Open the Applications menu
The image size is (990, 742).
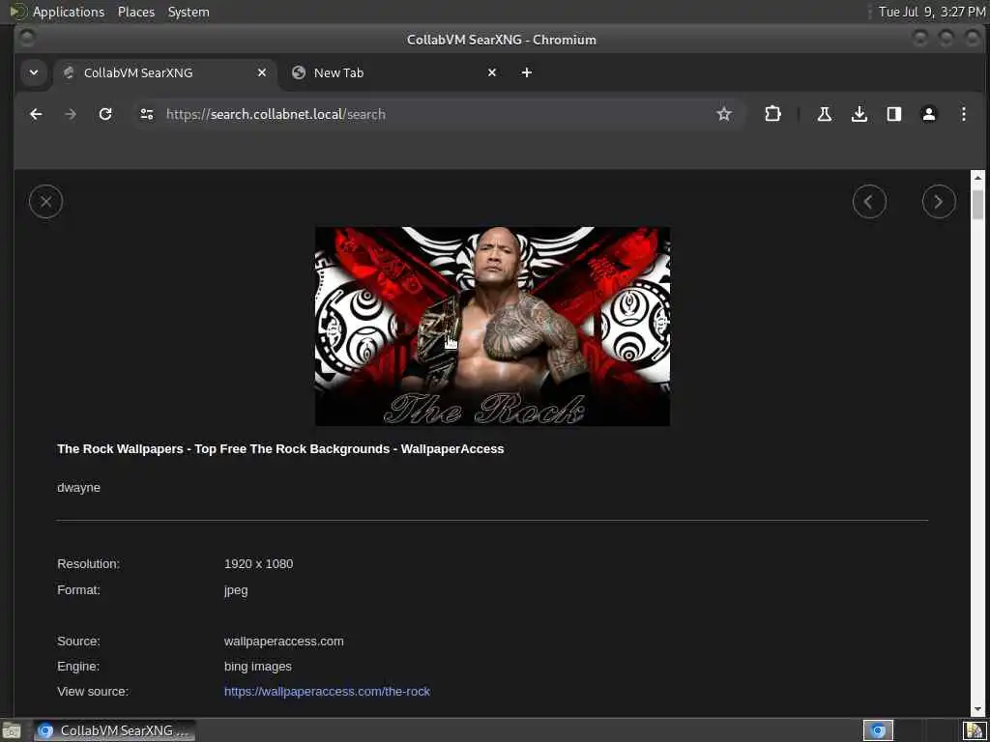[x=69, y=12]
